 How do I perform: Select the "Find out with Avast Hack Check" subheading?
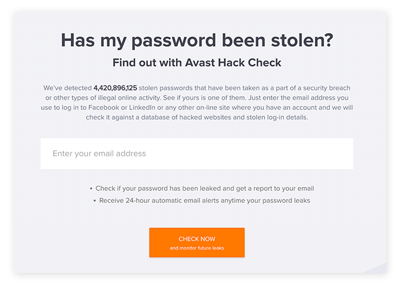pyautogui.click(x=197, y=63)
